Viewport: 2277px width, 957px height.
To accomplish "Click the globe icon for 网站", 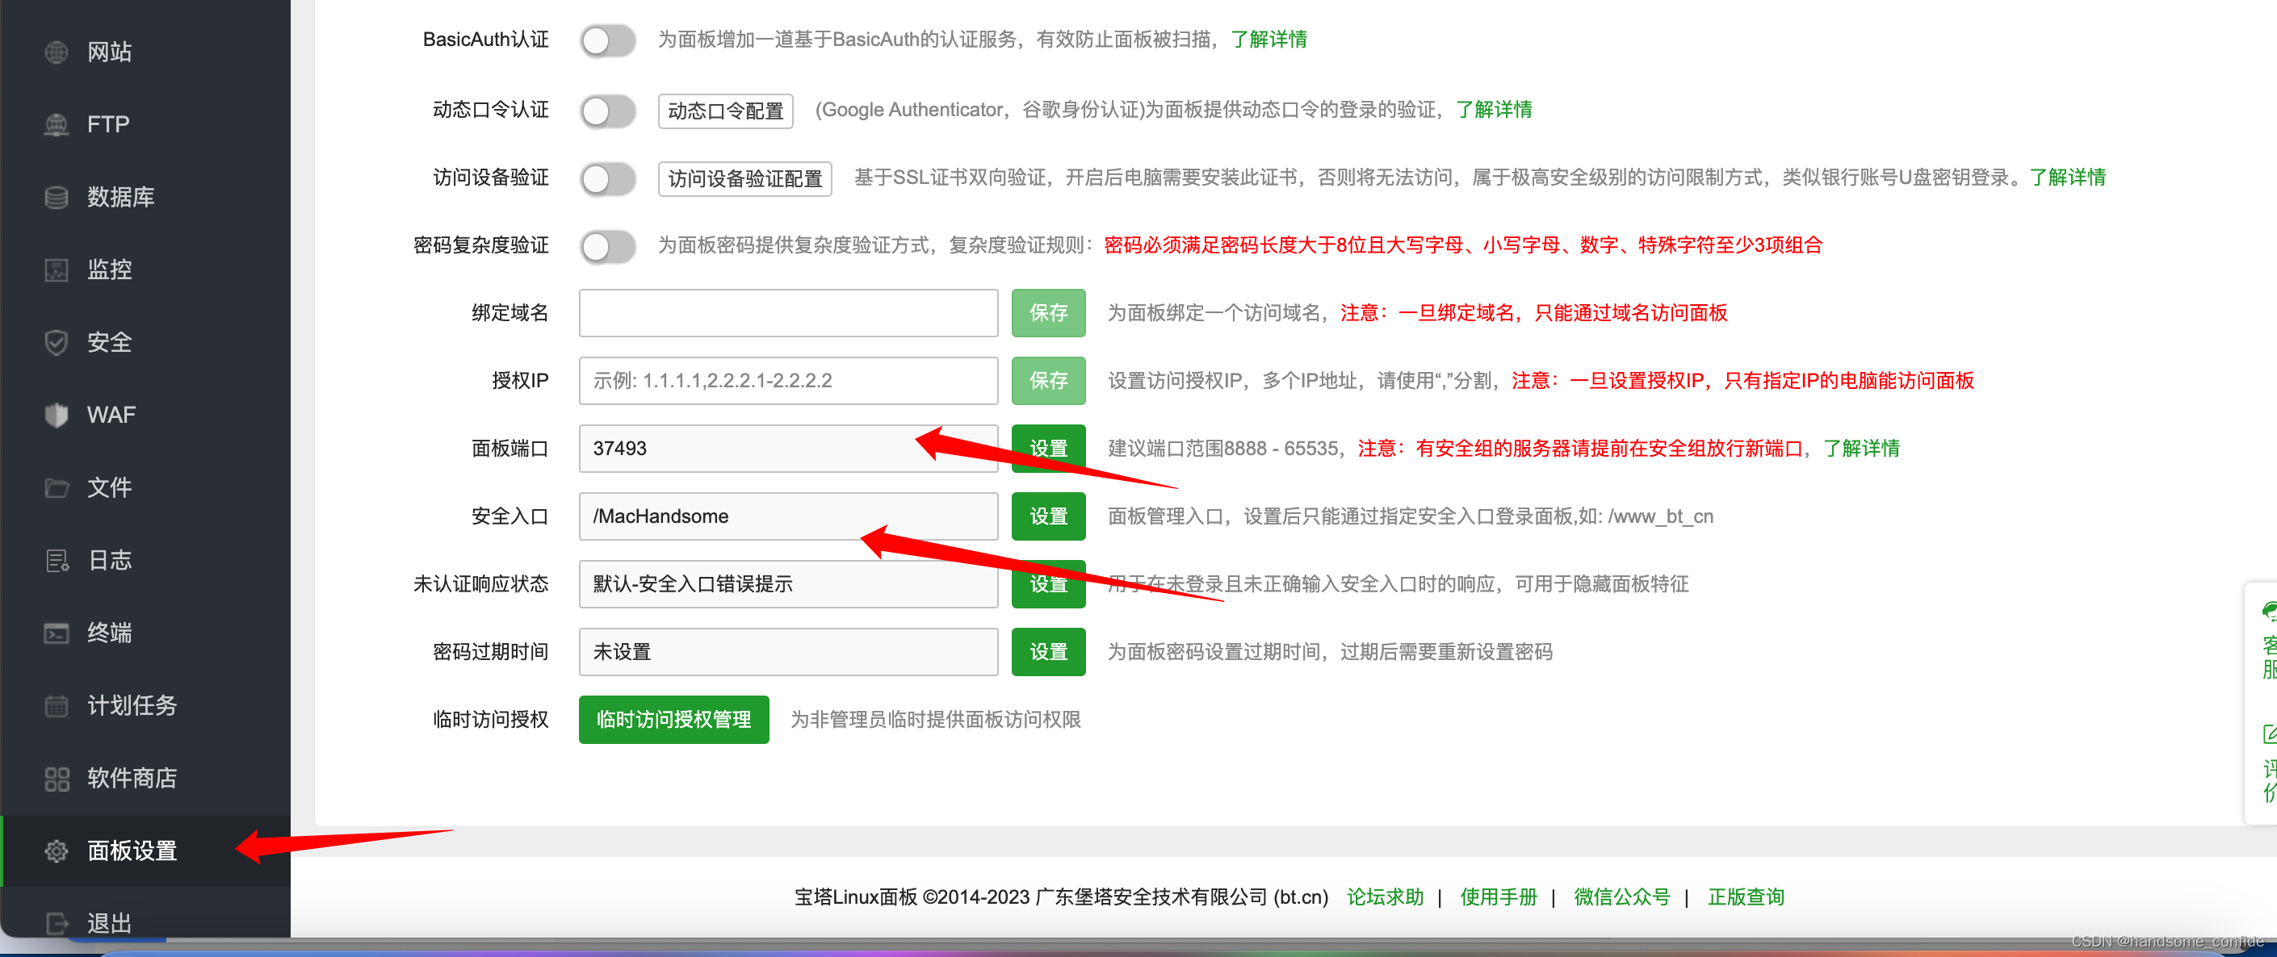I will click(x=56, y=52).
